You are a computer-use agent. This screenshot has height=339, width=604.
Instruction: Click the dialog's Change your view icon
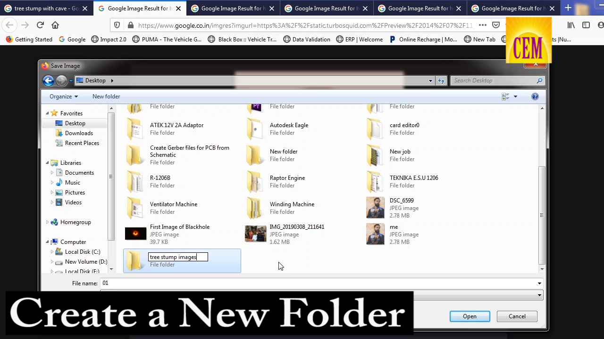pos(505,97)
